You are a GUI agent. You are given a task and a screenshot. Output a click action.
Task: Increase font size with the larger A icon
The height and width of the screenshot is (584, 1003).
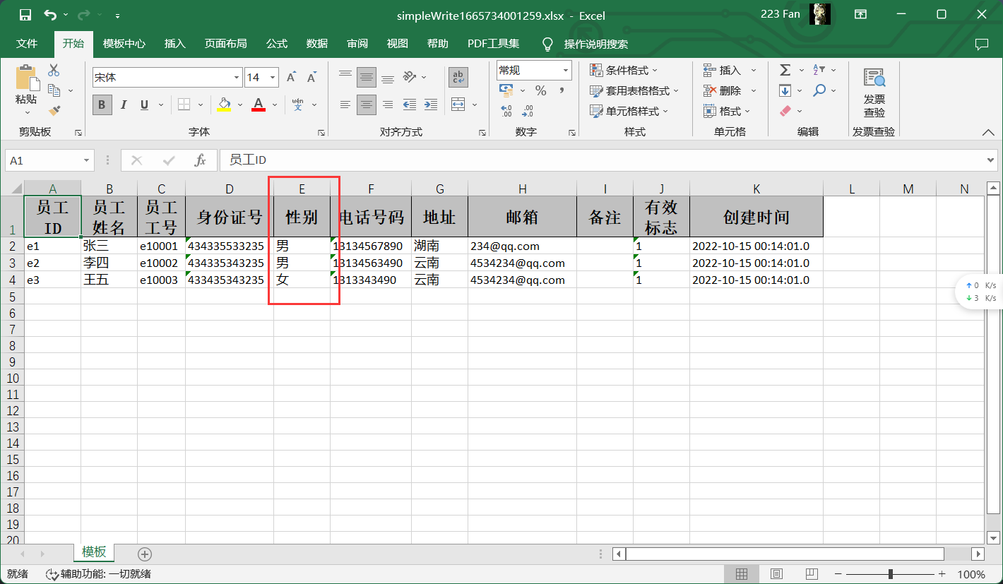pyautogui.click(x=291, y=77)
